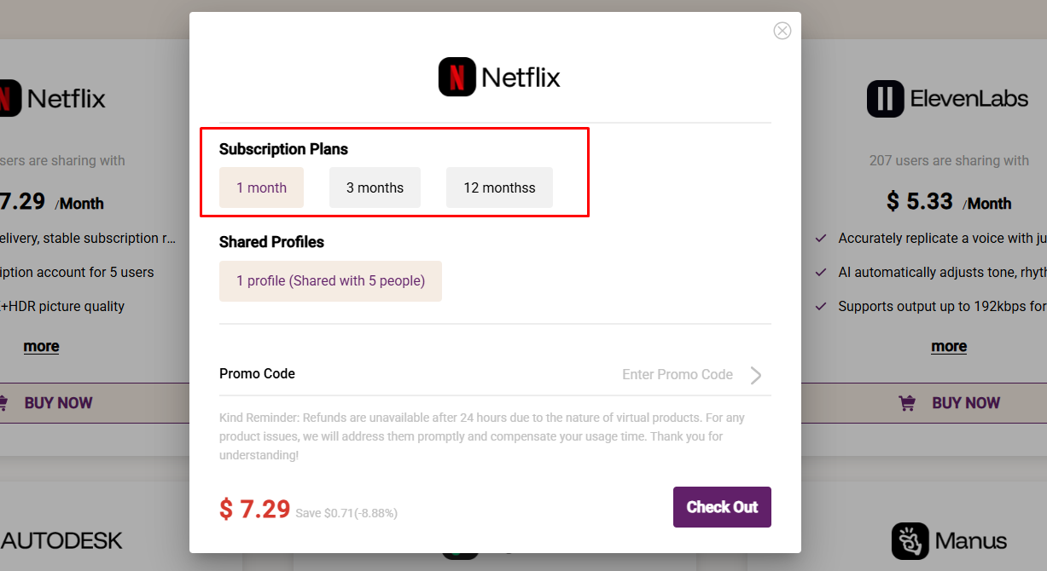Click the ElevenLabs logo icon

885,98
